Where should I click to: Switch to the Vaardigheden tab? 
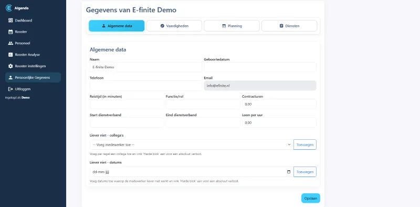pos(174,26)
